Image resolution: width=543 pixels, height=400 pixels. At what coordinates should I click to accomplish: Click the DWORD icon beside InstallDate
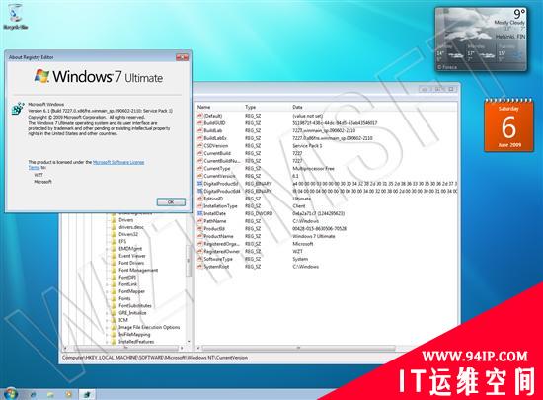(x=199, y=213)
